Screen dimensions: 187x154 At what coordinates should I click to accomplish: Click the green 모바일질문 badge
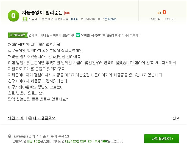pos(18,35)
